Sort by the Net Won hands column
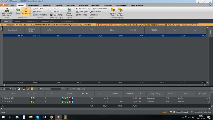 click(x=86, y=94)
